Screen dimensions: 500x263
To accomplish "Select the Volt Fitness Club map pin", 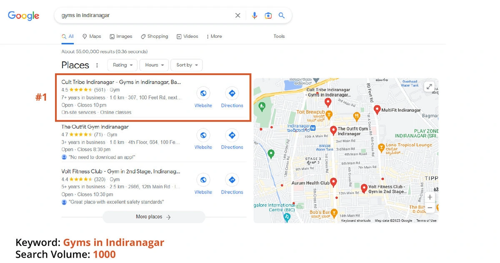I will (364, 189).
